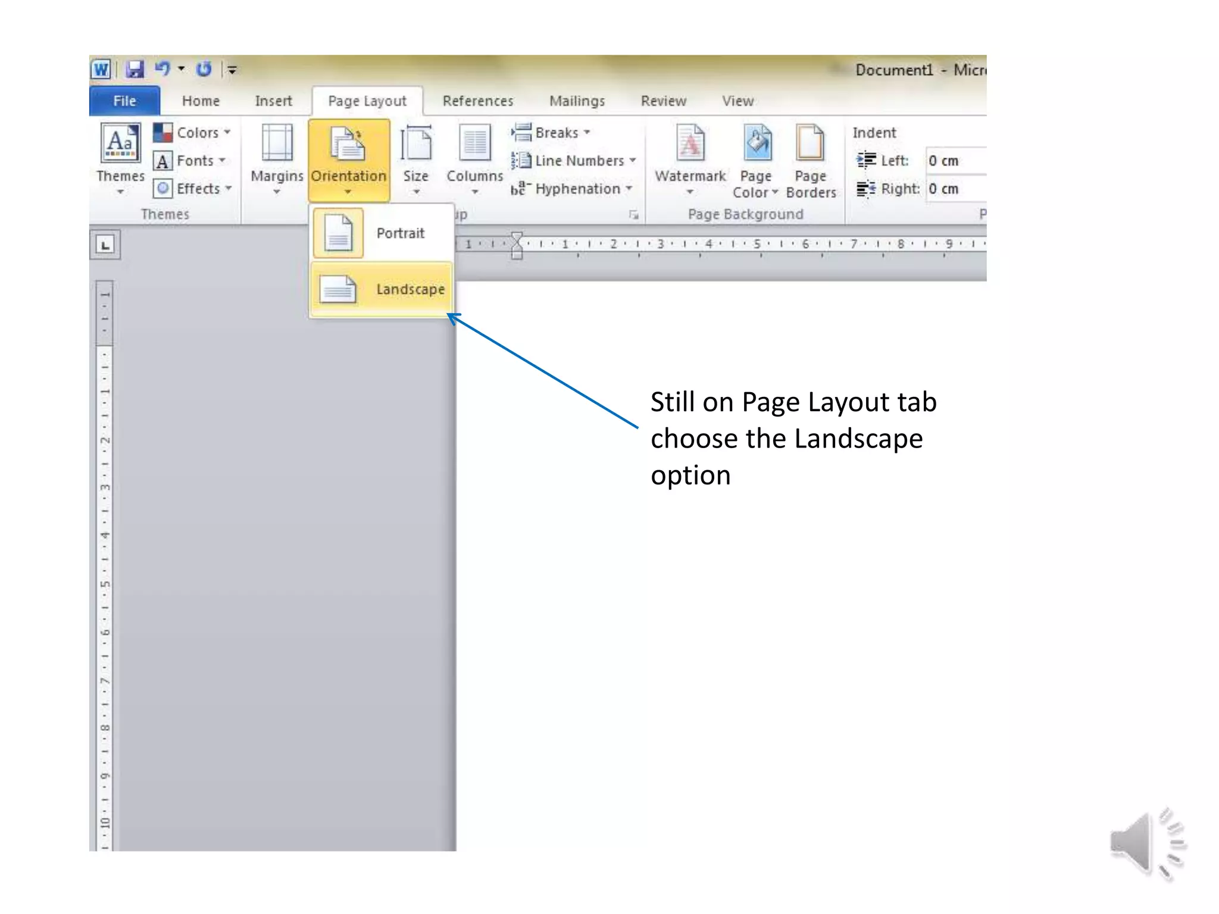Open the theme Fonts dropdown
Viewport: 1219px width, 914px height.
189,161
